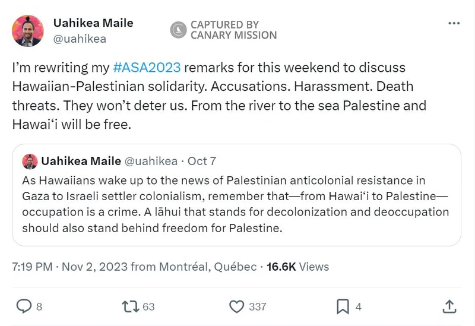Click the 63 reposts count
This screenshot has height=326, width=475.
point(148,306)
